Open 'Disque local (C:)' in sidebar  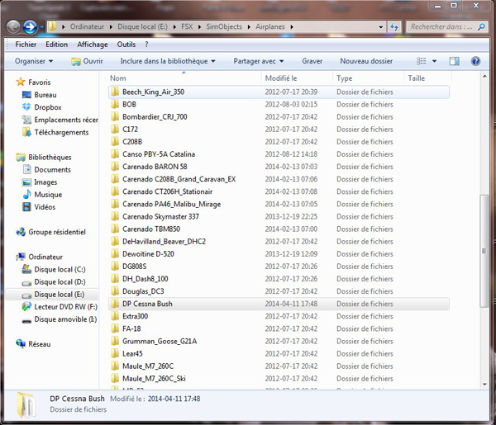click(60, 269)
